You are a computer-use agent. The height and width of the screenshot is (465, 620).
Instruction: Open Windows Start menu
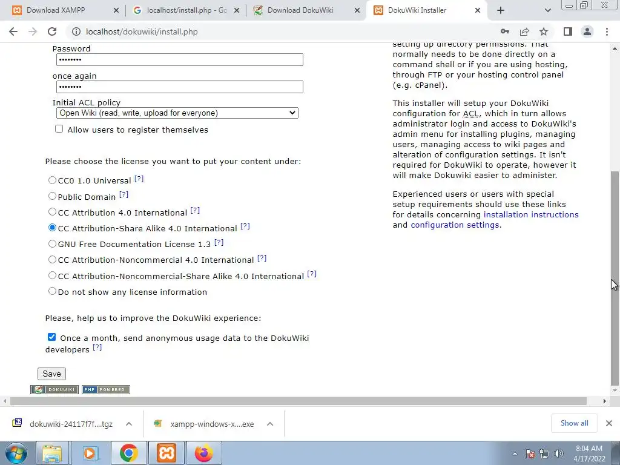(x=16, y=453)
